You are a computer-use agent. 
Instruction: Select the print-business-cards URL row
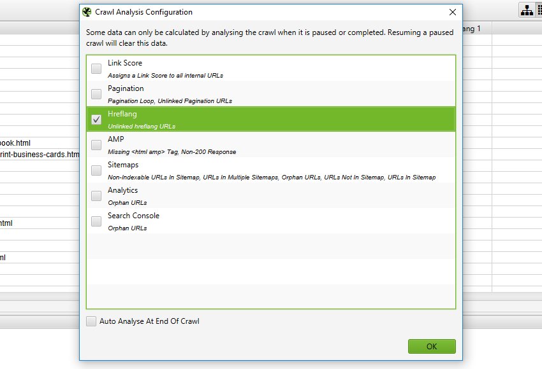pos(40,155)
